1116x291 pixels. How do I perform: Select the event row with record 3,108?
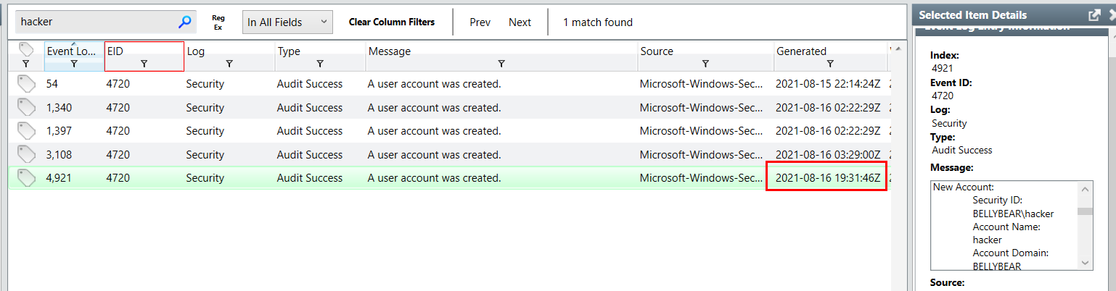tap(435, 155)
